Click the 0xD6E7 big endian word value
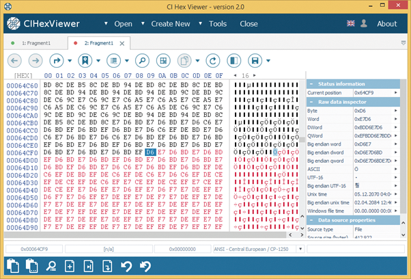Image resolution: width=411 pixels, height=279 pixels. (363, 144)
